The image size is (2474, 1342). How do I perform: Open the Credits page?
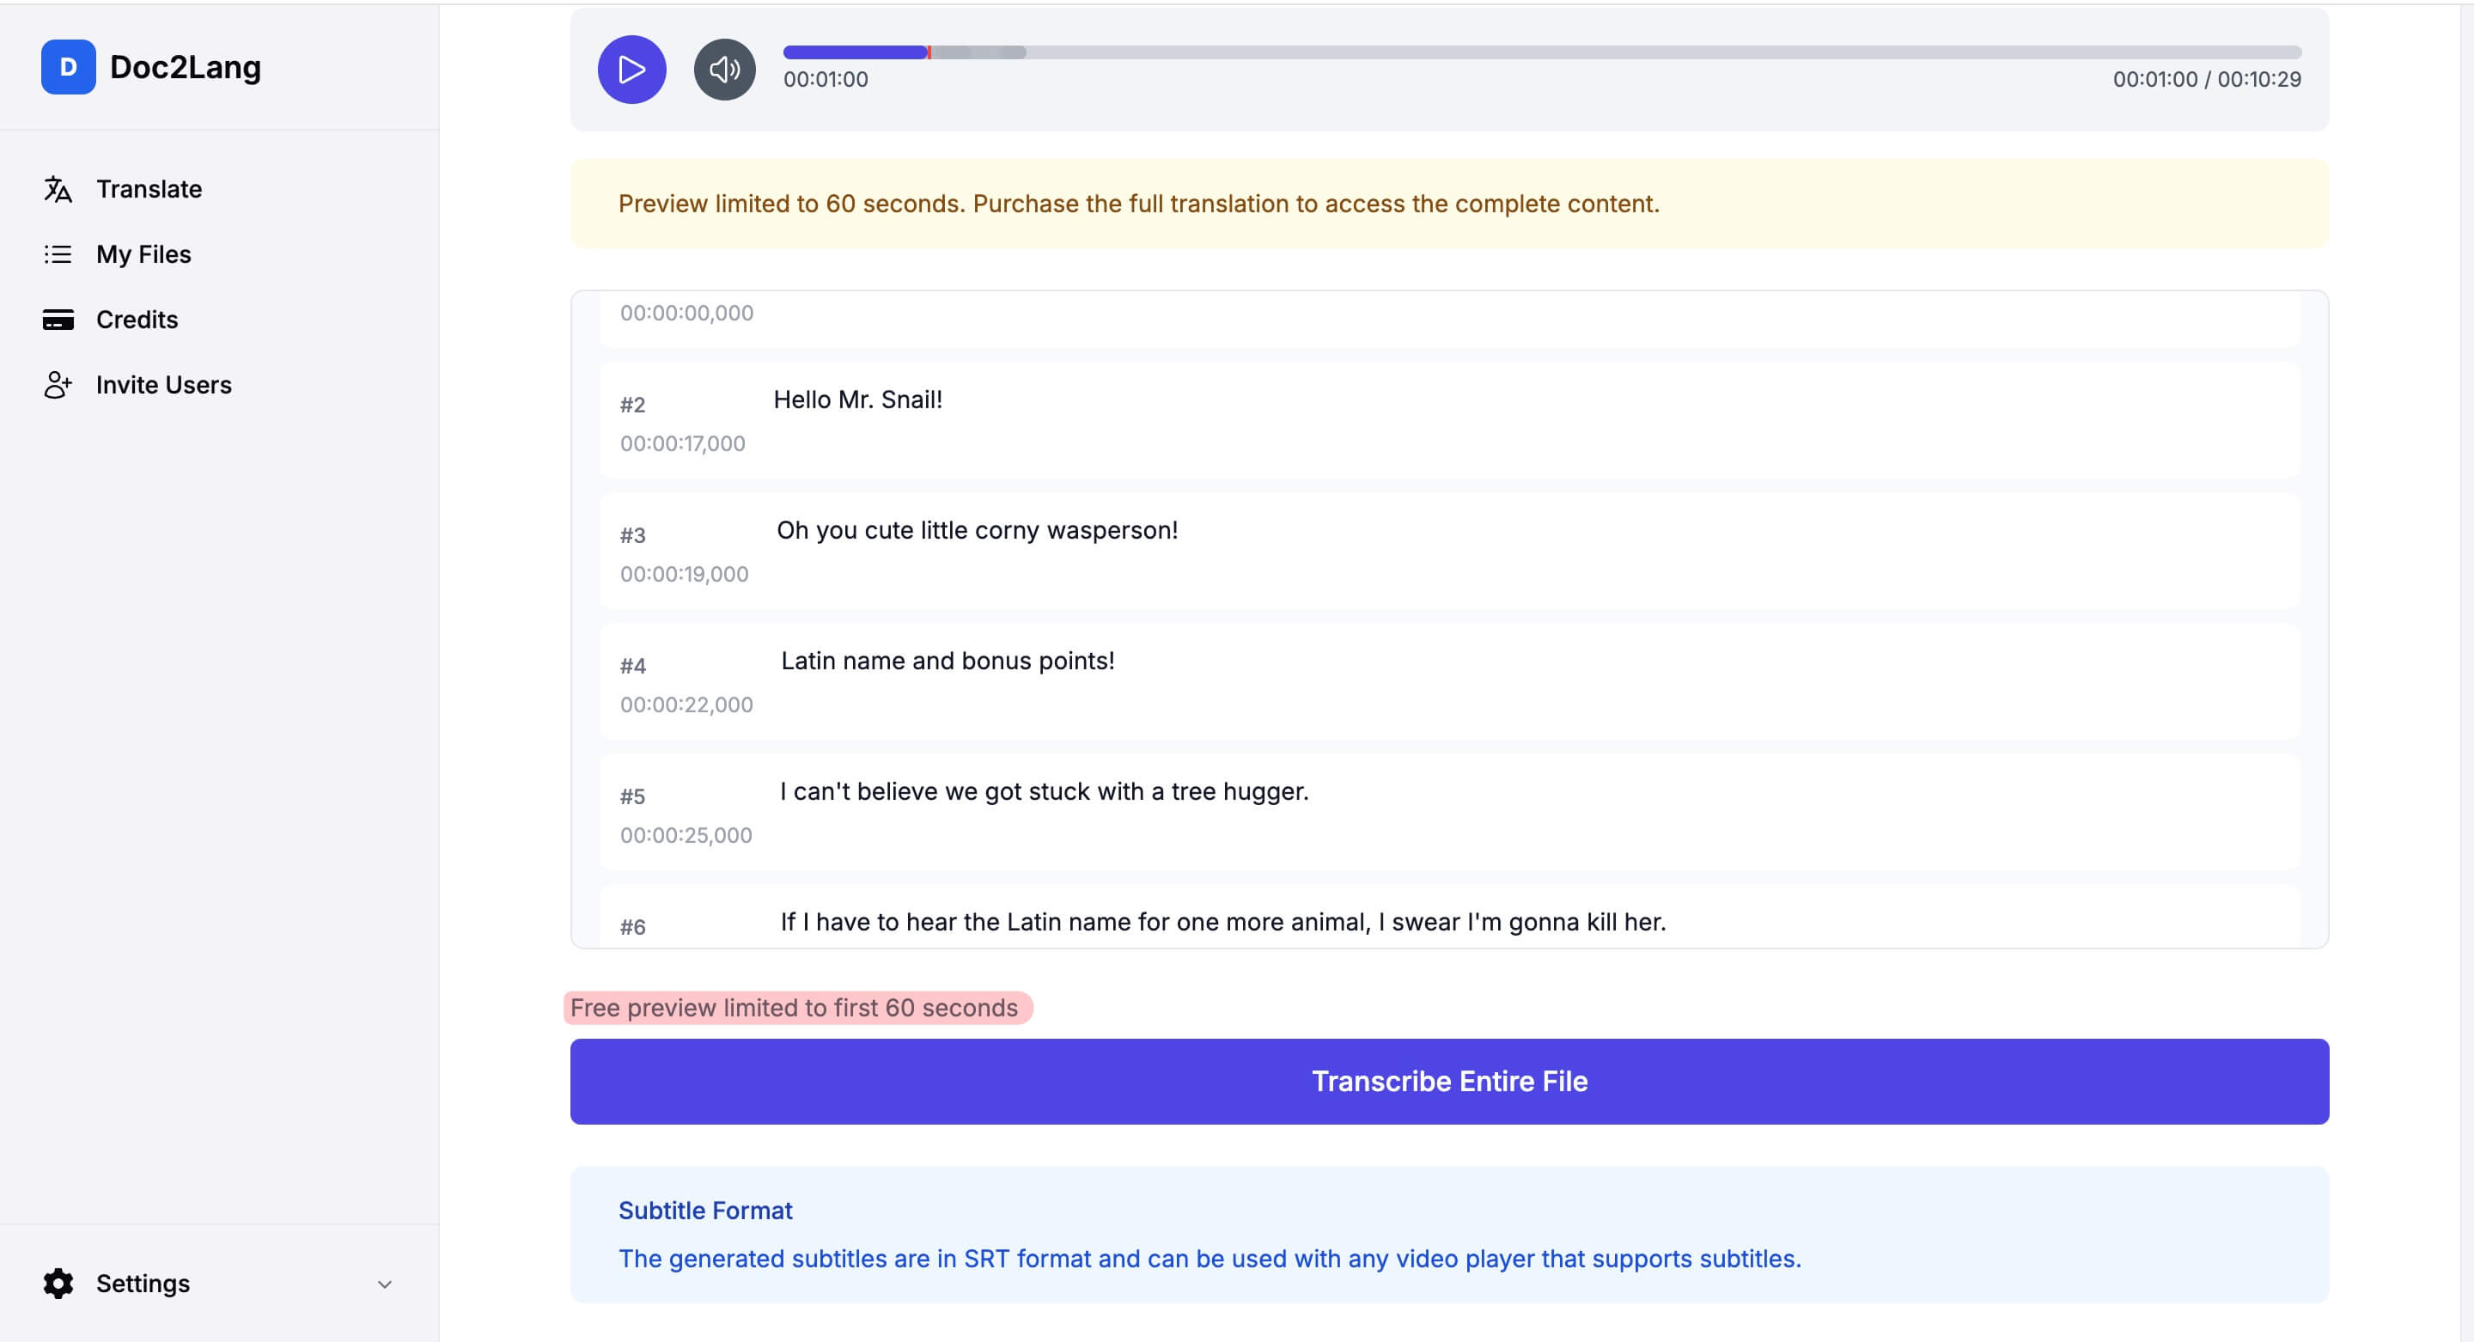[137, 319]
